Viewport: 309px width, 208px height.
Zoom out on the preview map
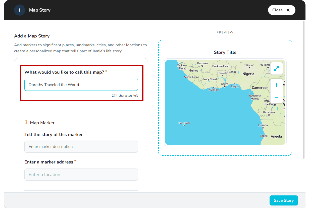point(277,97)
